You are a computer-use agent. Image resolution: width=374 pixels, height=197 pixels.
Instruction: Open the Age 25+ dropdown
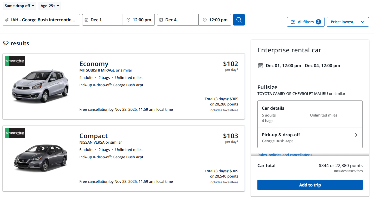coord(50,6)
